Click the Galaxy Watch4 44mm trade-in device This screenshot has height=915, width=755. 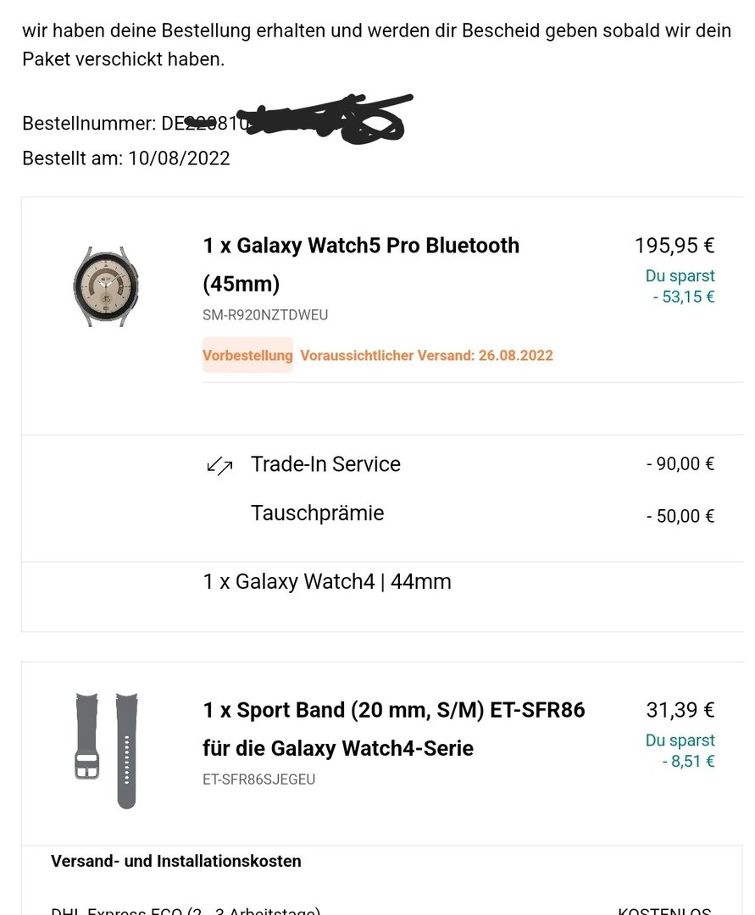pyautogui.click(x=327, y=582)
